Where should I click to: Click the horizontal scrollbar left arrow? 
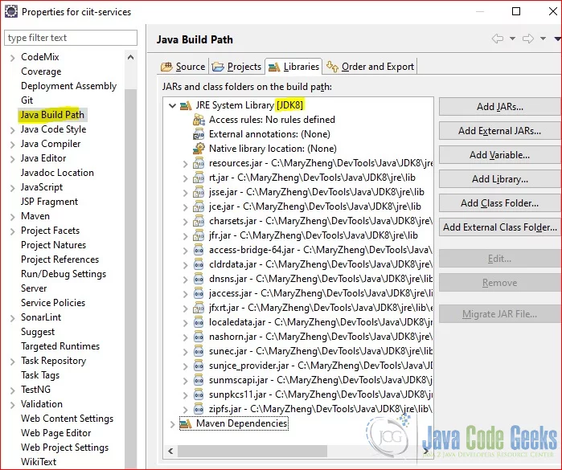click(170, 451)
